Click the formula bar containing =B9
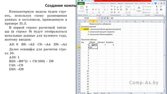Viewport: 167px width, 94px height. (136, 18)
